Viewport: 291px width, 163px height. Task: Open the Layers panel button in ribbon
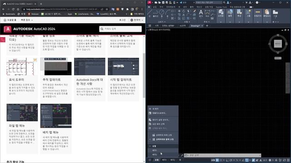(x=221, y=13)
